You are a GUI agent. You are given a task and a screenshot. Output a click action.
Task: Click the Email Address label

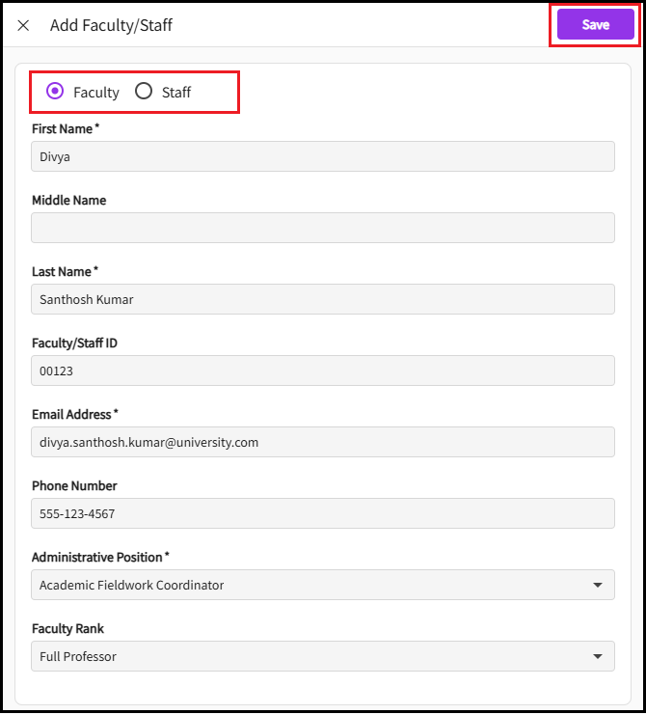click(x=73, y=414)
